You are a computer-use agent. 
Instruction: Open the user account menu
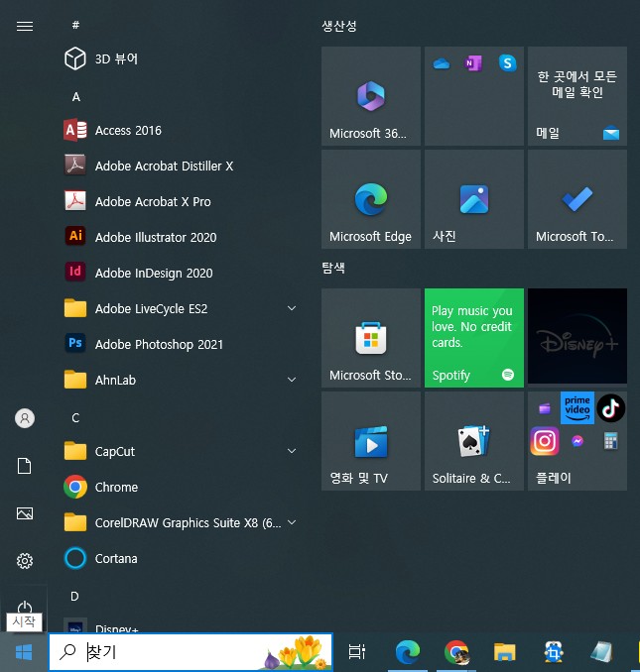coord(25,418)
